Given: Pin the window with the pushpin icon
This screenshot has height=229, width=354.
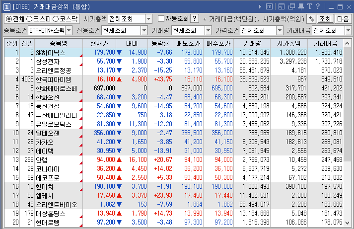Looking at the screenshot, I should 301,6.
